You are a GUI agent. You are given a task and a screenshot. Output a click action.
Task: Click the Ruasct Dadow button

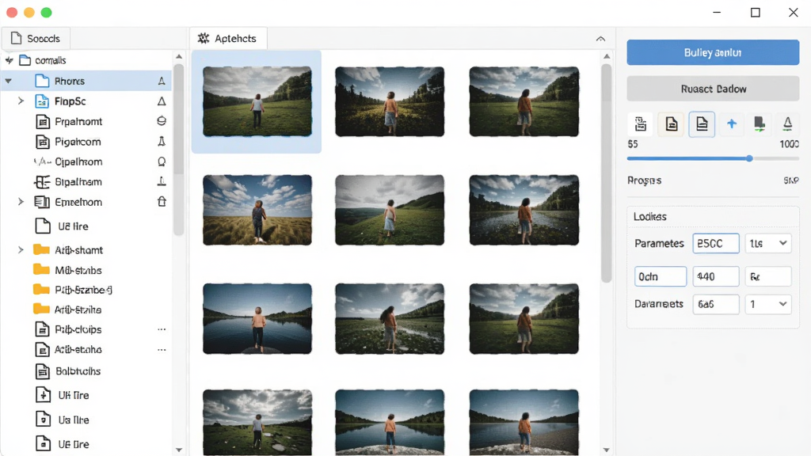pyautogui.click(x=713, y=89)
